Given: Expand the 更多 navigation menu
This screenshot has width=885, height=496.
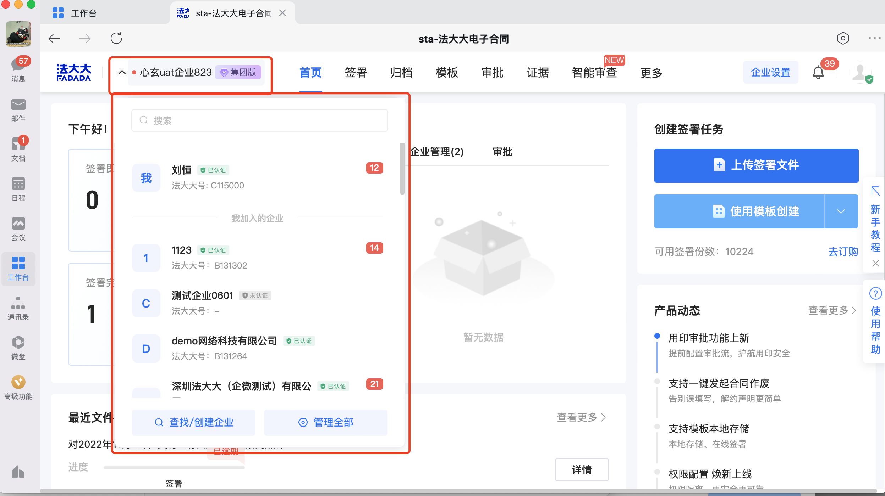Looking at the screenshot, I should [x=651, y=73].
